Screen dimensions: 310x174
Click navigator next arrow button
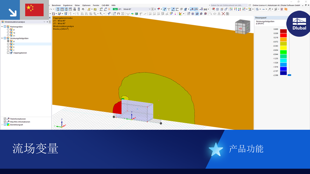pos(50,22)
